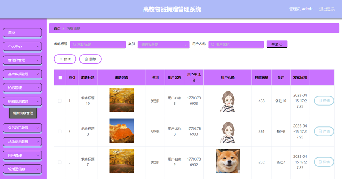The width and height of the screenshot is (342, 179).
Task: Click the 求助封面 column header
Action: [121, 78]
